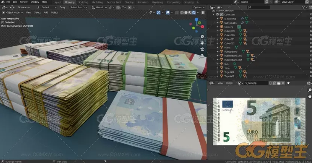Open image file with the folder icon
Screen dimensions: 312x163
click(279, 83)
